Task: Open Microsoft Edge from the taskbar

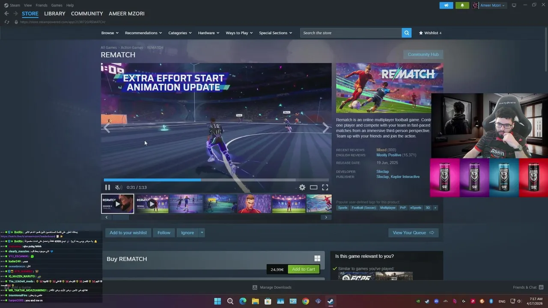Action: click(243, 301)
